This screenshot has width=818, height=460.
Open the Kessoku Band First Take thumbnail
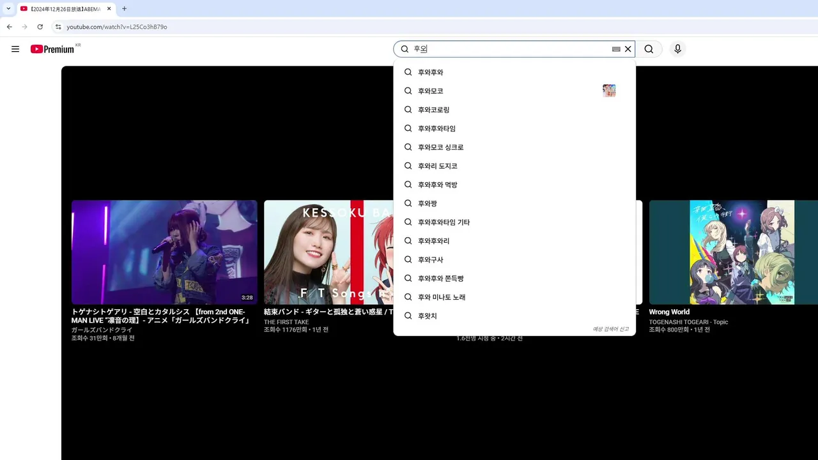pyautogui.click(x=328, y=252)
